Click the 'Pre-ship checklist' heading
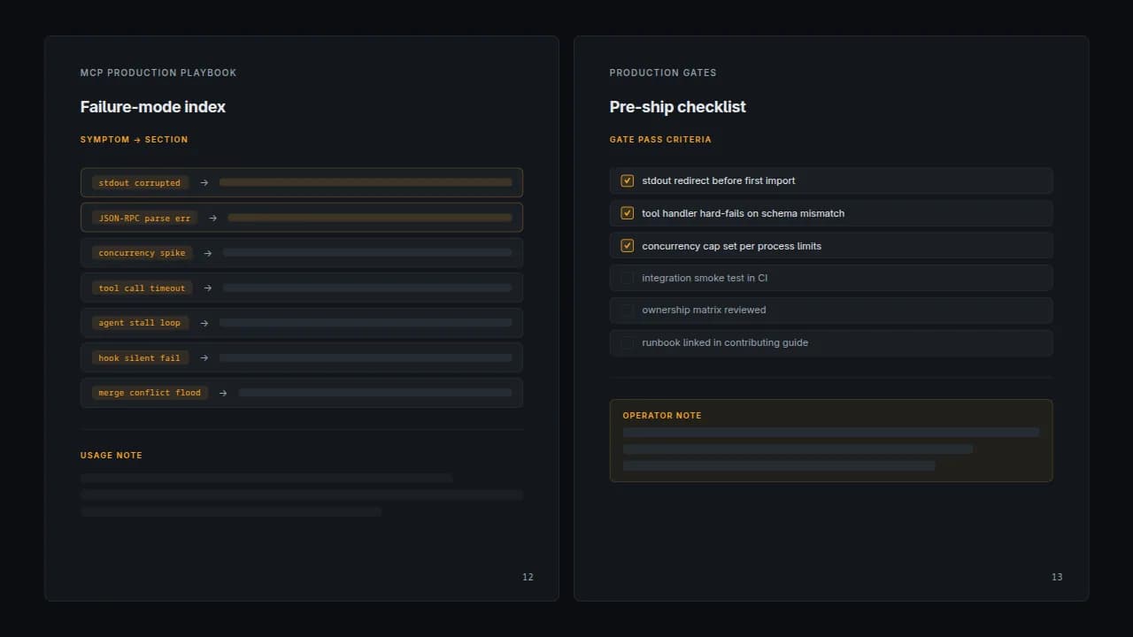 point(678,107)
